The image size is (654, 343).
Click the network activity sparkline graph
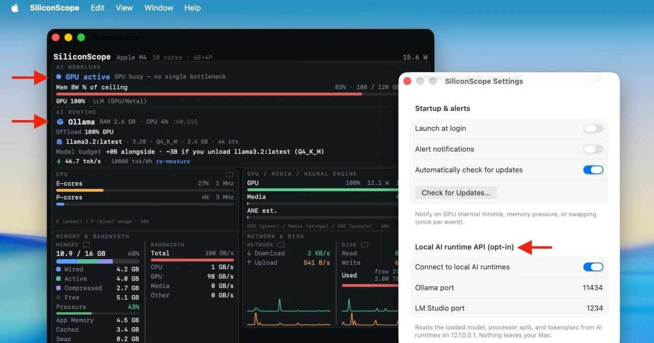click(x=289, y=312)
